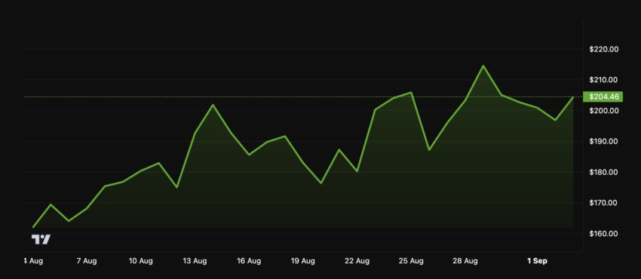The image size is (641, 279).
Task: Click the $200.00 price axis label
Action: coord(604,111)
